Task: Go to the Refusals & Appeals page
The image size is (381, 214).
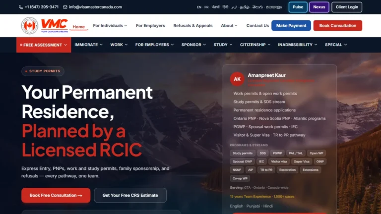Action: [193, 25]
